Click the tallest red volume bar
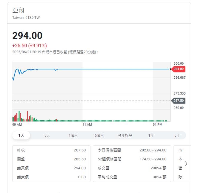The width and height of the screenshot is (198, 193). pyautogui.click(x=27, y=116)
